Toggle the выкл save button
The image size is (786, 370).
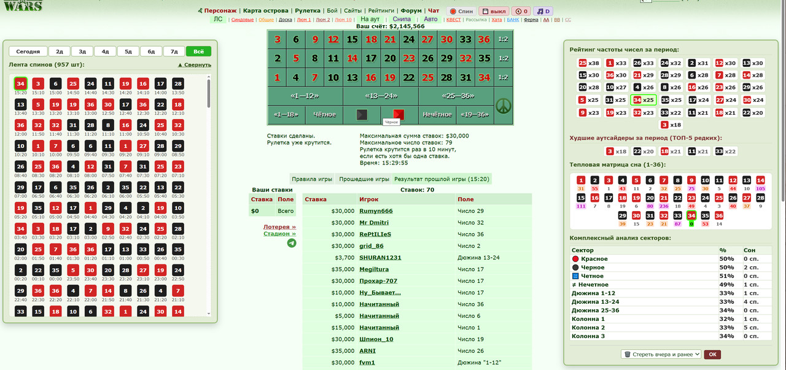click(493, 11)
